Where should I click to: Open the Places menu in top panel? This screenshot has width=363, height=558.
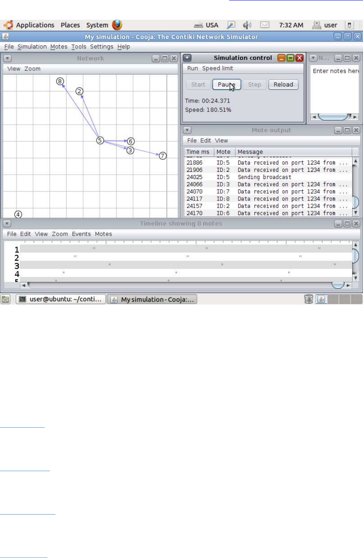click(x=70, y=25)
